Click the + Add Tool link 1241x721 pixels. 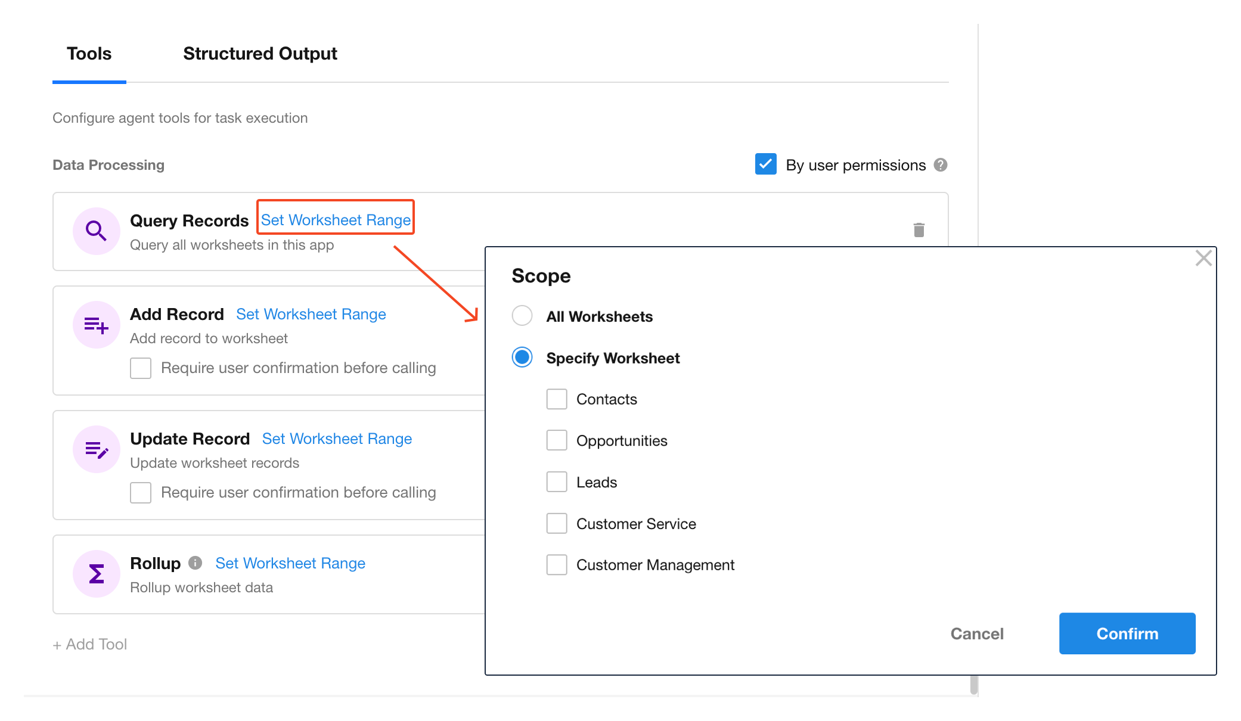90,644
